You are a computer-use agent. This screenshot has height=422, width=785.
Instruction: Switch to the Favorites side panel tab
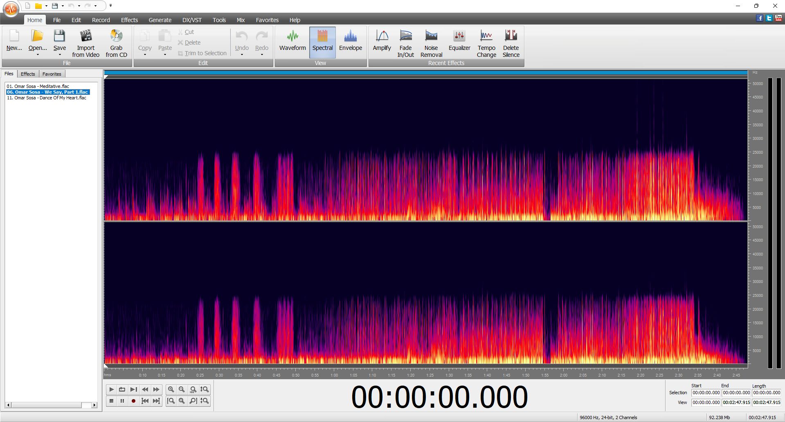(x=52, y=74)
